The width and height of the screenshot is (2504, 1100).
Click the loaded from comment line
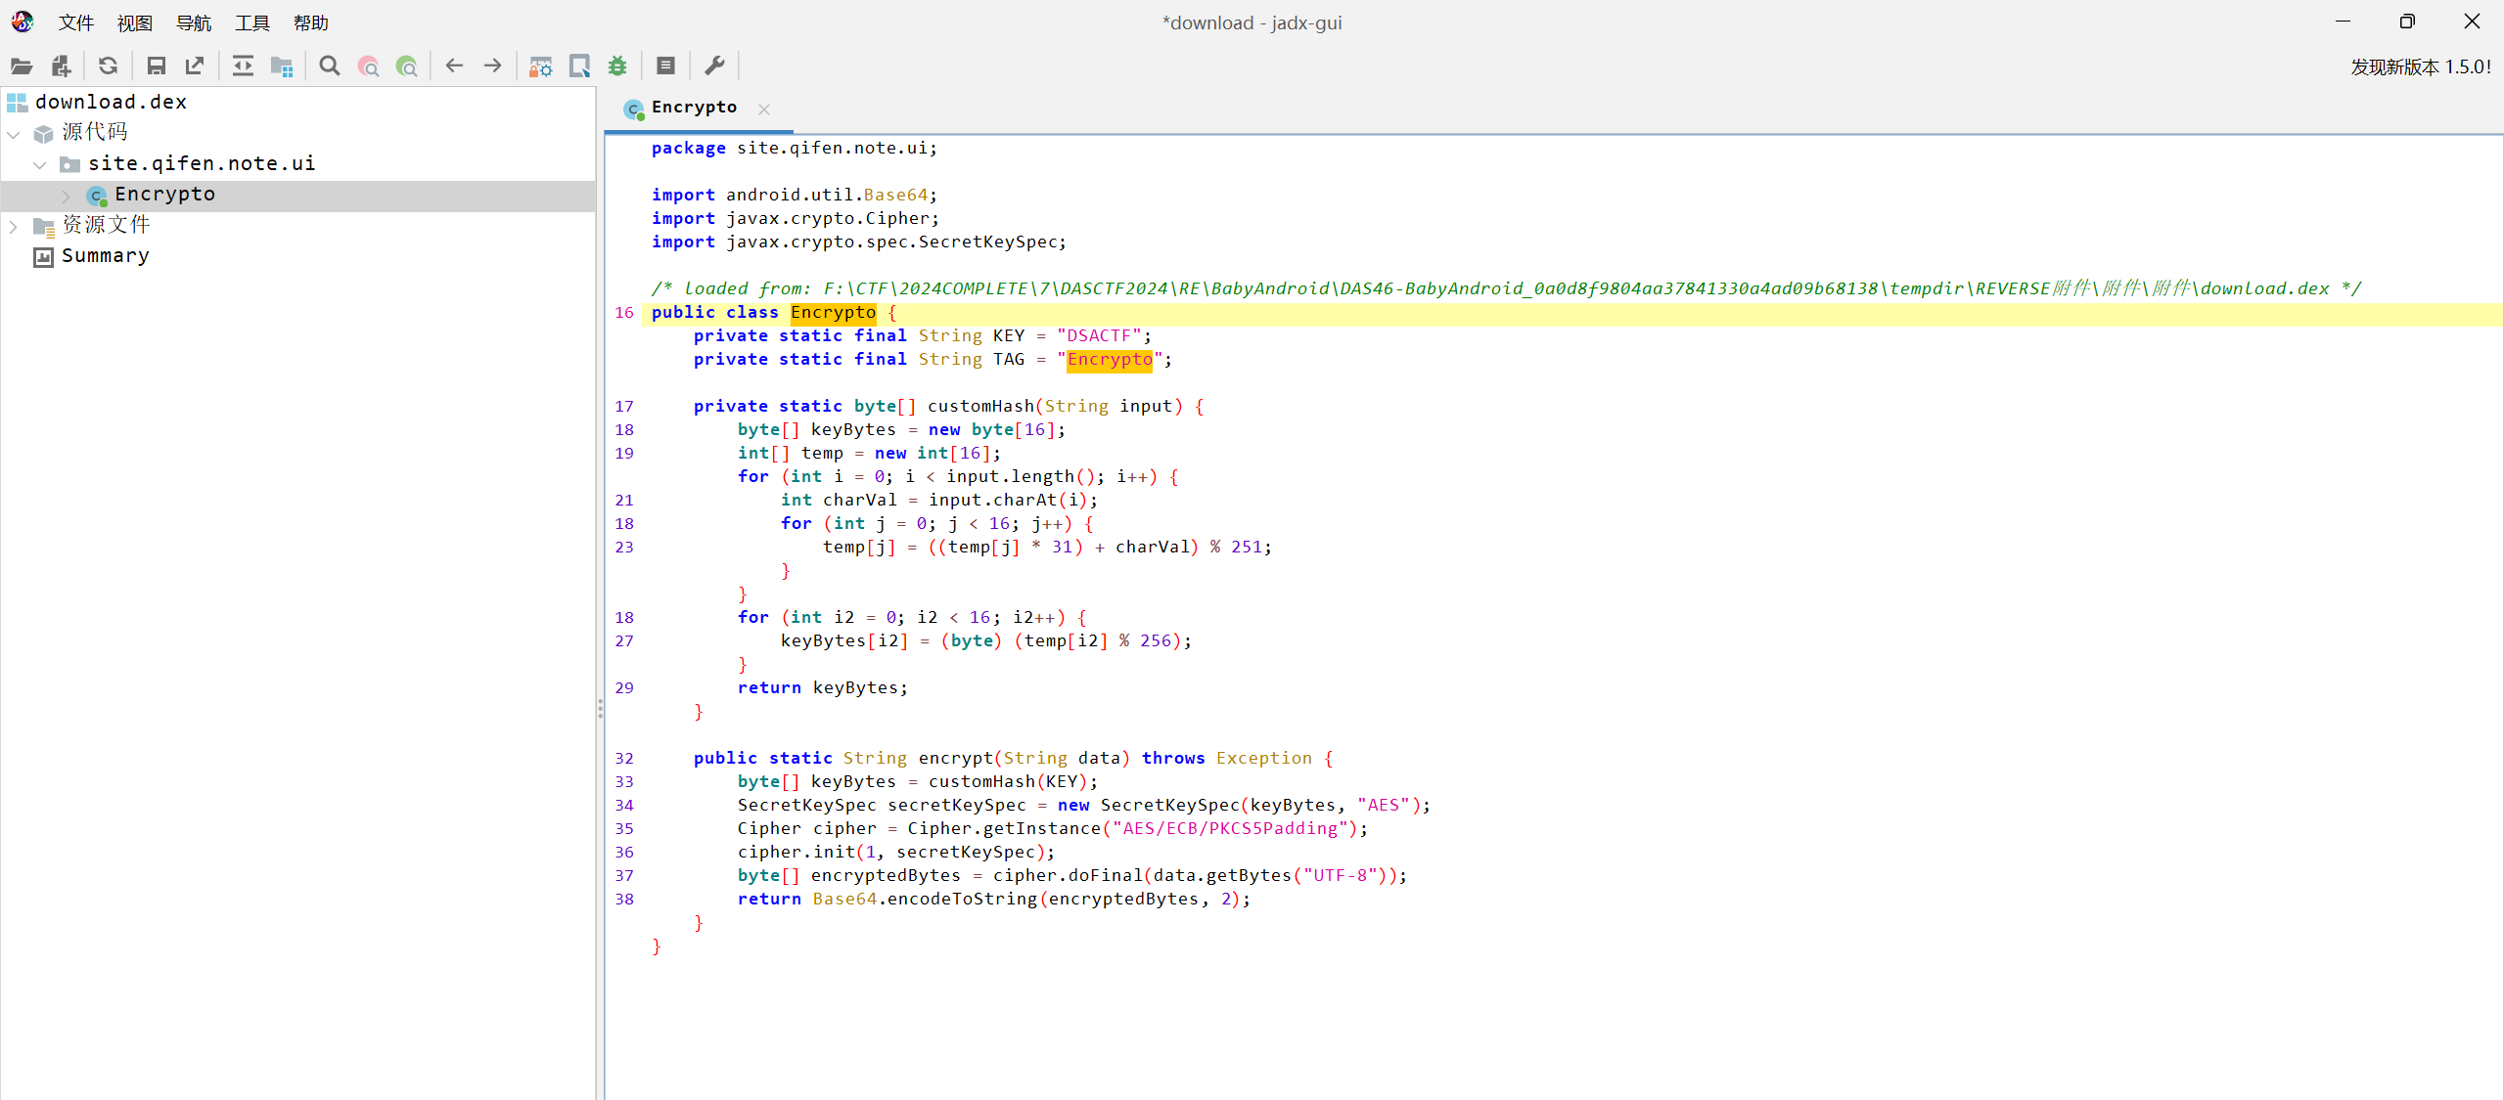click(x=1507, y=289)
